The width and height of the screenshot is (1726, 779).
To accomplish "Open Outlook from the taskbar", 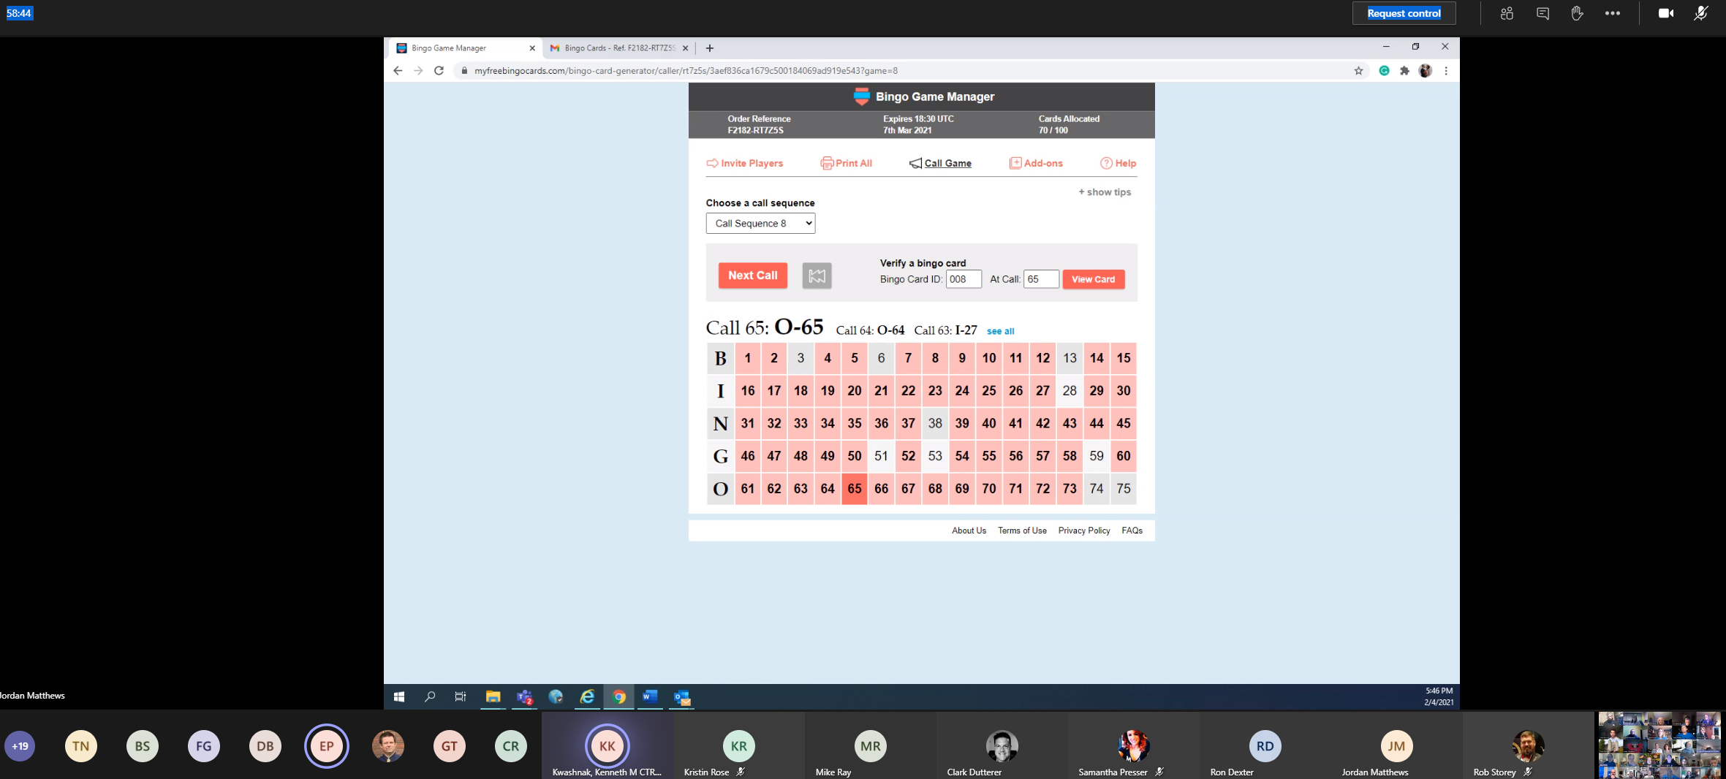I will 682,697.
